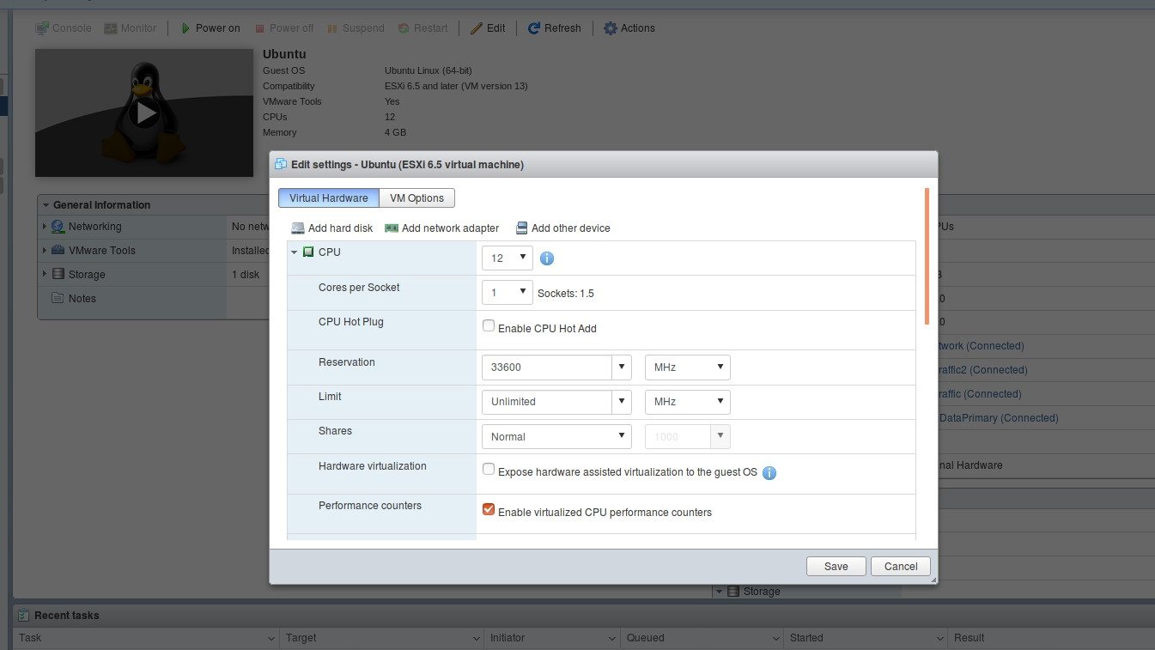Disable virtualized CPU performance counters
The image size is (1155, 650).
coord(489,508)
